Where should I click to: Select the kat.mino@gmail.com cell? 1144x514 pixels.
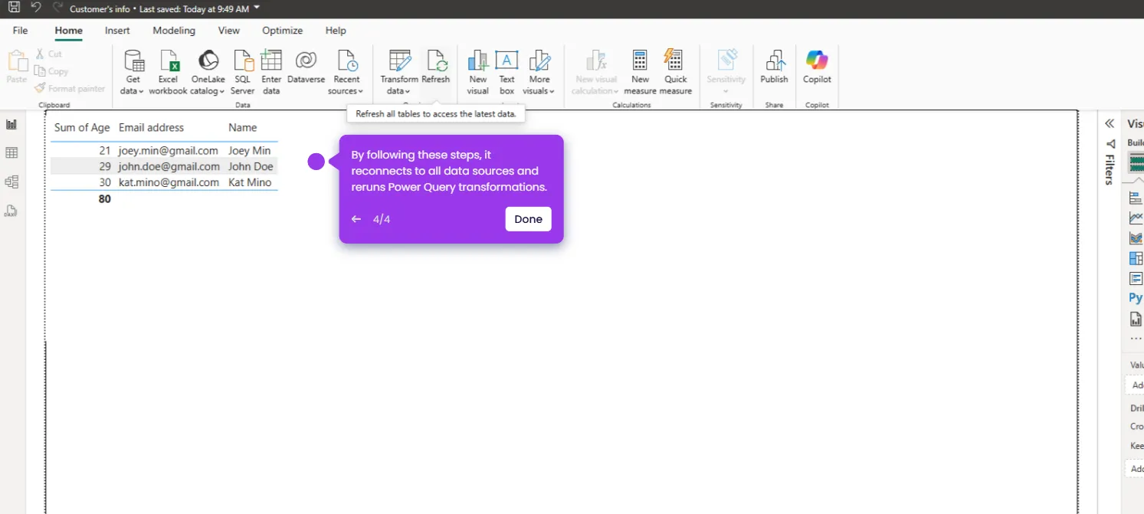168,182
